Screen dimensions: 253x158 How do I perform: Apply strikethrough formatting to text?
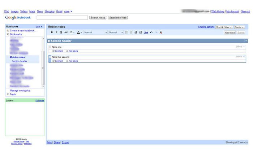coord(66,32)
